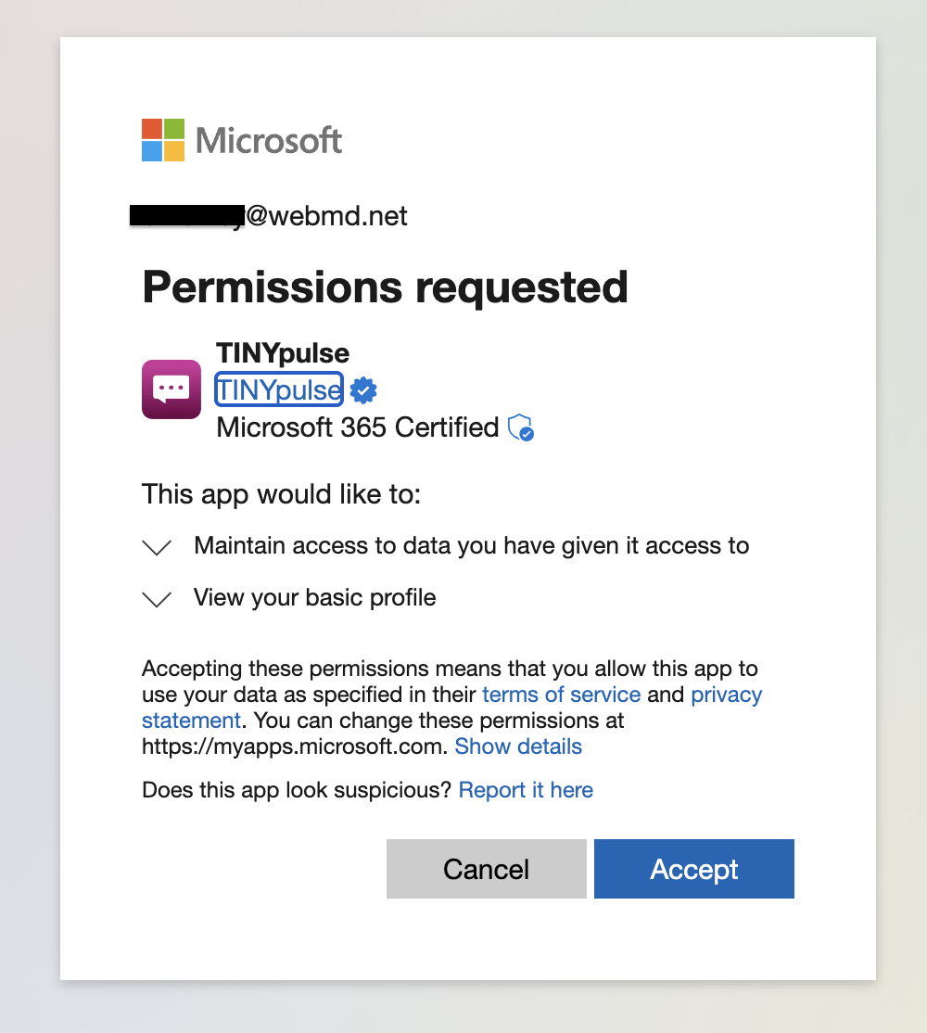Viewport: 927px width, 1033px height.
Task: Click the Microsoft 365 Certified shield icon
Action: point(519,427)
